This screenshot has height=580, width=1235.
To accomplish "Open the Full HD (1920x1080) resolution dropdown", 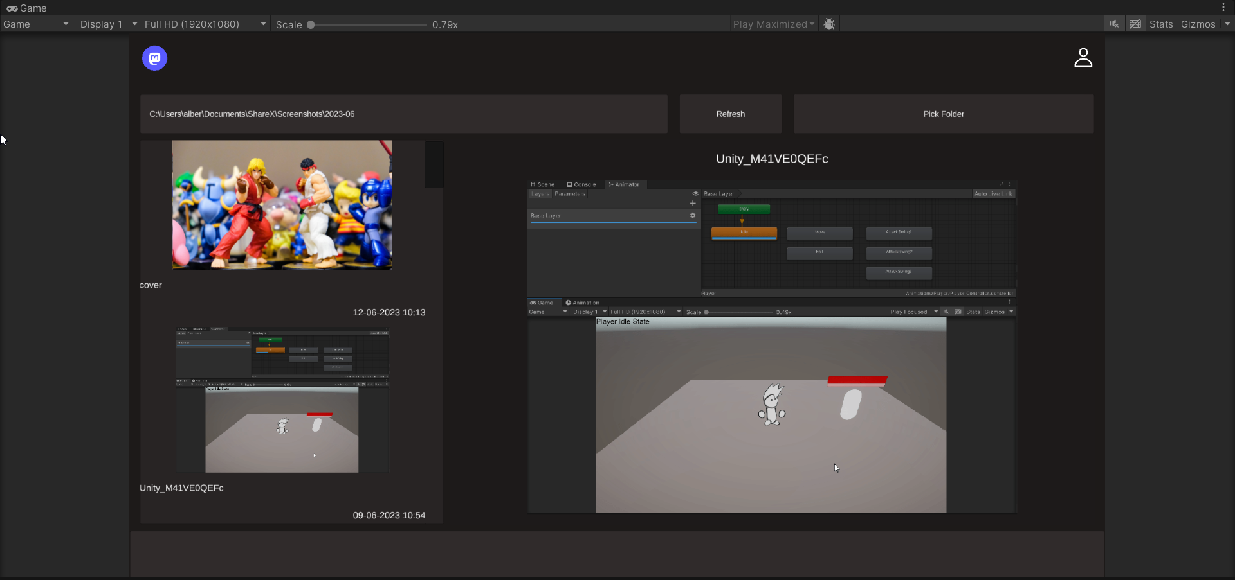I will click(205, 24).
